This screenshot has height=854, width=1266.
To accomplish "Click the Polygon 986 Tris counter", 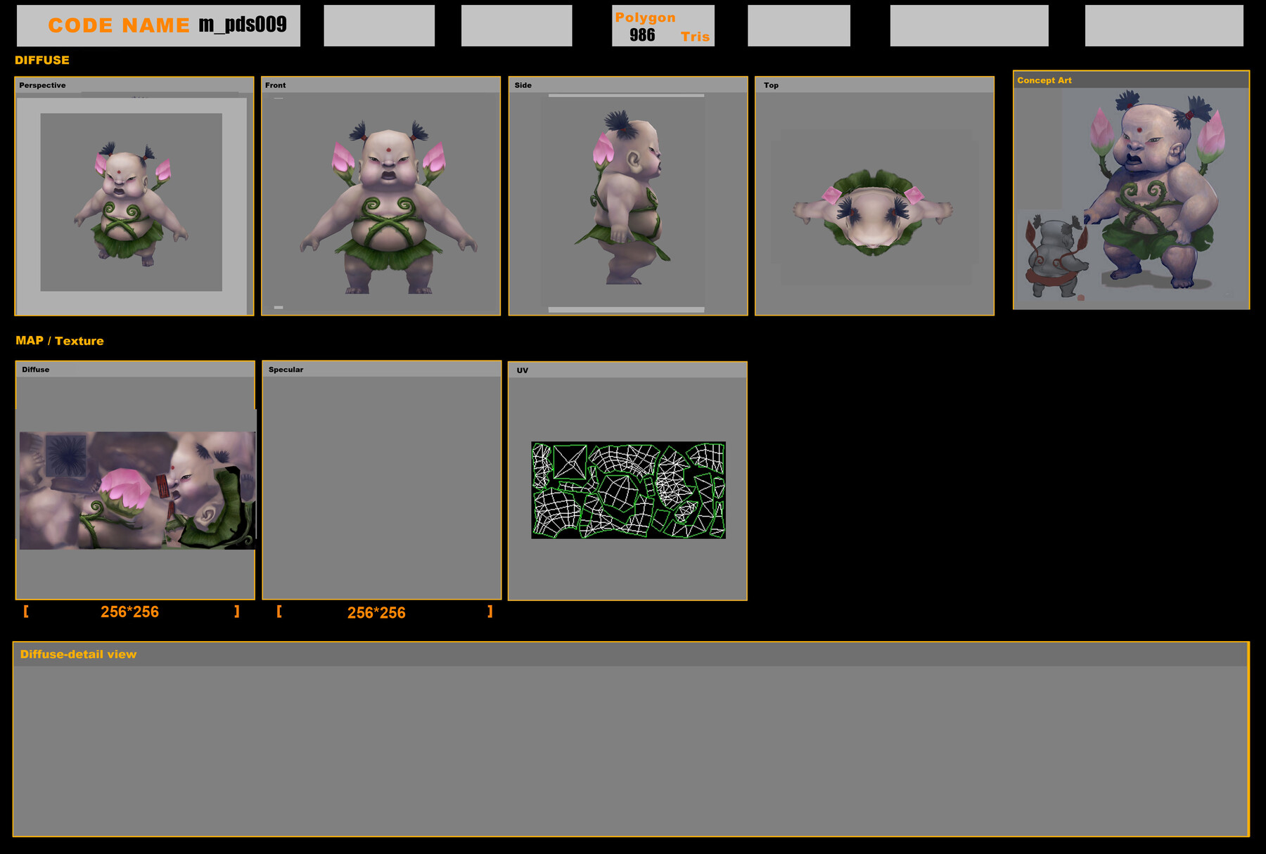I will [661, 26].
